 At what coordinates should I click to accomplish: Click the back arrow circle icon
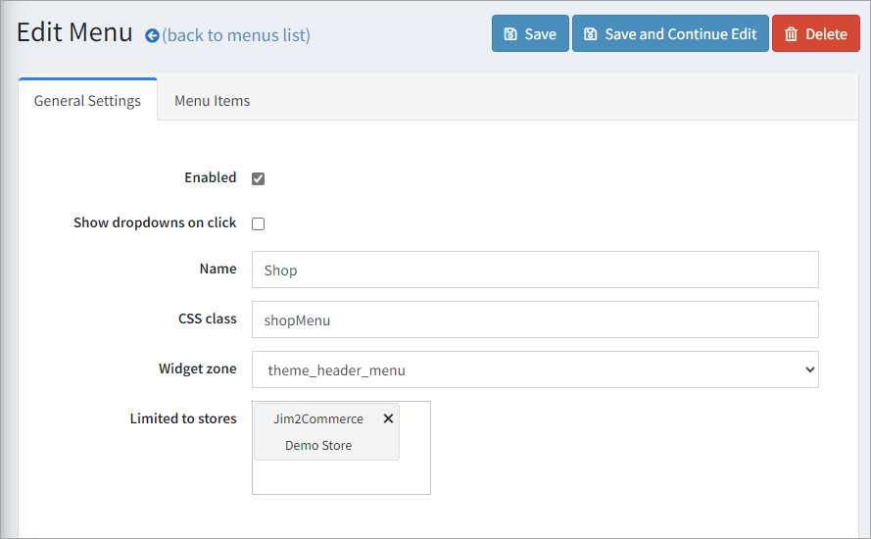coord(152,36)
